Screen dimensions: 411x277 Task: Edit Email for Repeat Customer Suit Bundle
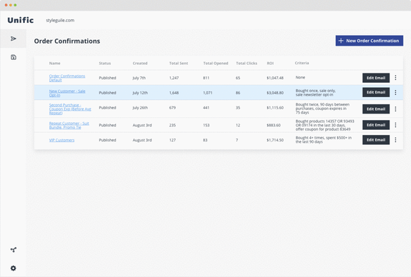(376, 125)
